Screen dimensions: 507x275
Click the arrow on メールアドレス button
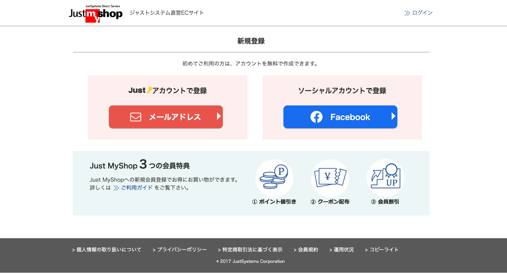pos(219,116)
